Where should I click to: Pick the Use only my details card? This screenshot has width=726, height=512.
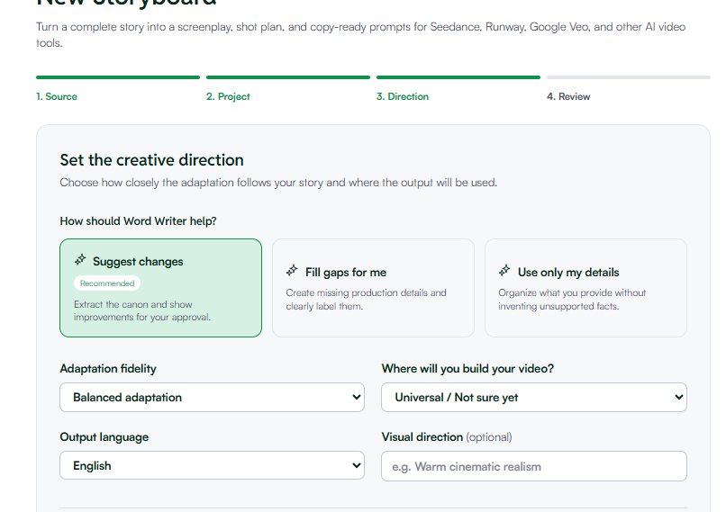point(585,288)
